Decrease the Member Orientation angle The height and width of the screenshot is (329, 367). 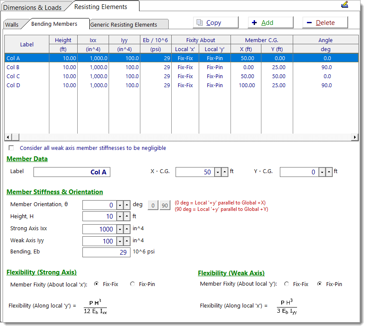point(120,205)
